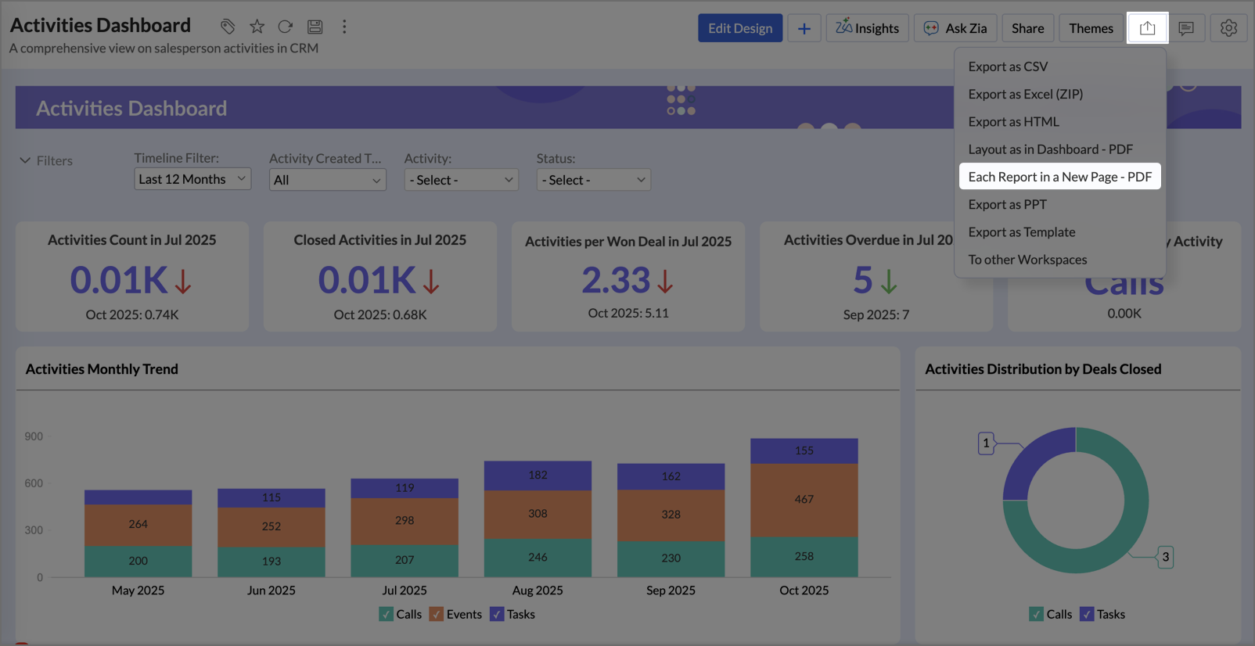Expand the Status select dropdown
This screenshot has width=1255, height=646.
593,180
